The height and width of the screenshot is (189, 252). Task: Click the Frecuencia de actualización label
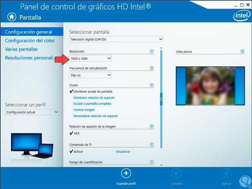pyautogui.click(x=88, y=68)
